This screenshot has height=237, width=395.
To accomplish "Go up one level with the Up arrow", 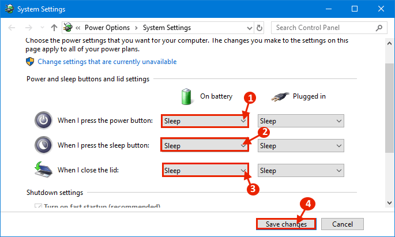I will pyautogui.click(x=54, y=28).
